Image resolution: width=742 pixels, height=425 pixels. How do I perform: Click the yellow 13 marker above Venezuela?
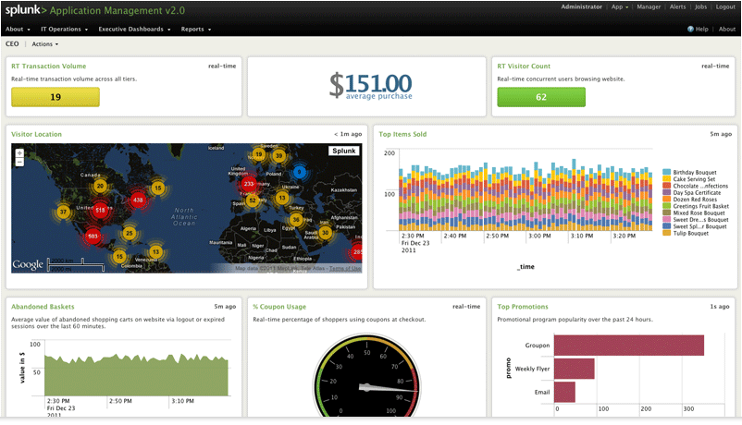pyautogui.click(x=155, y=251)
